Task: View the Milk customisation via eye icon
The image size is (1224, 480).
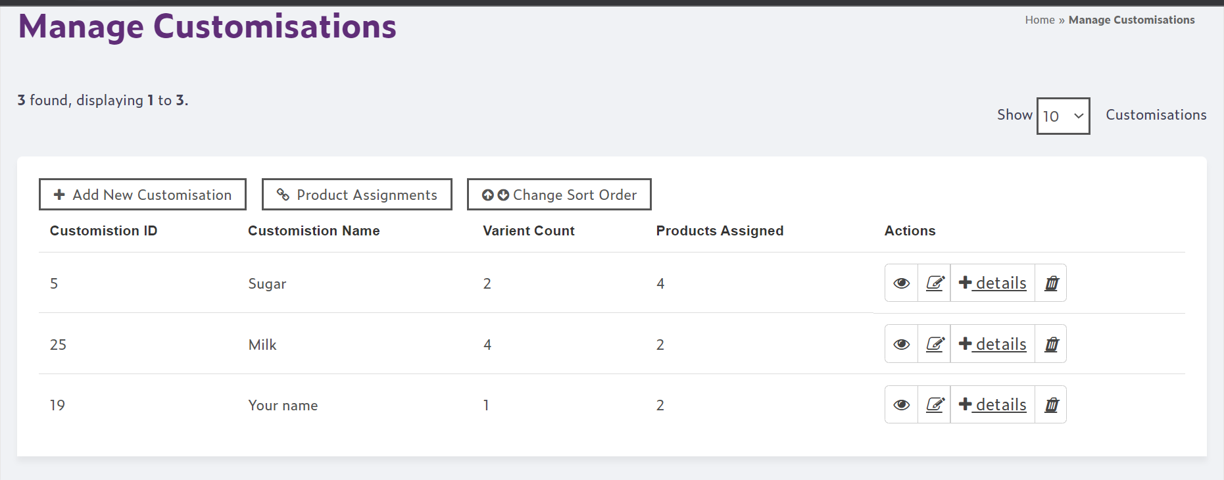Action: (901, 344)
